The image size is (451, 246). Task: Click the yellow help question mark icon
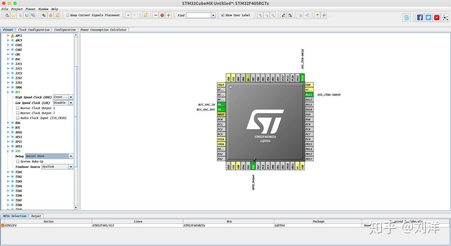tap(317, 15)
